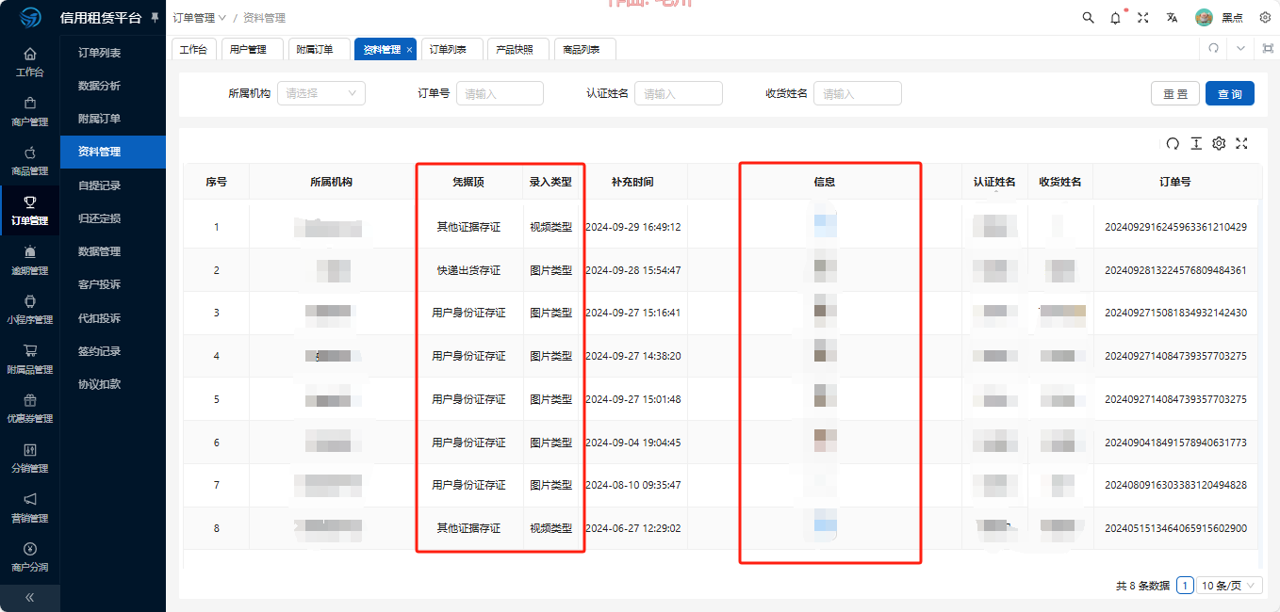
Task: Click timestamp 2024-08-10 09:35:47
Action: (633, 485)
